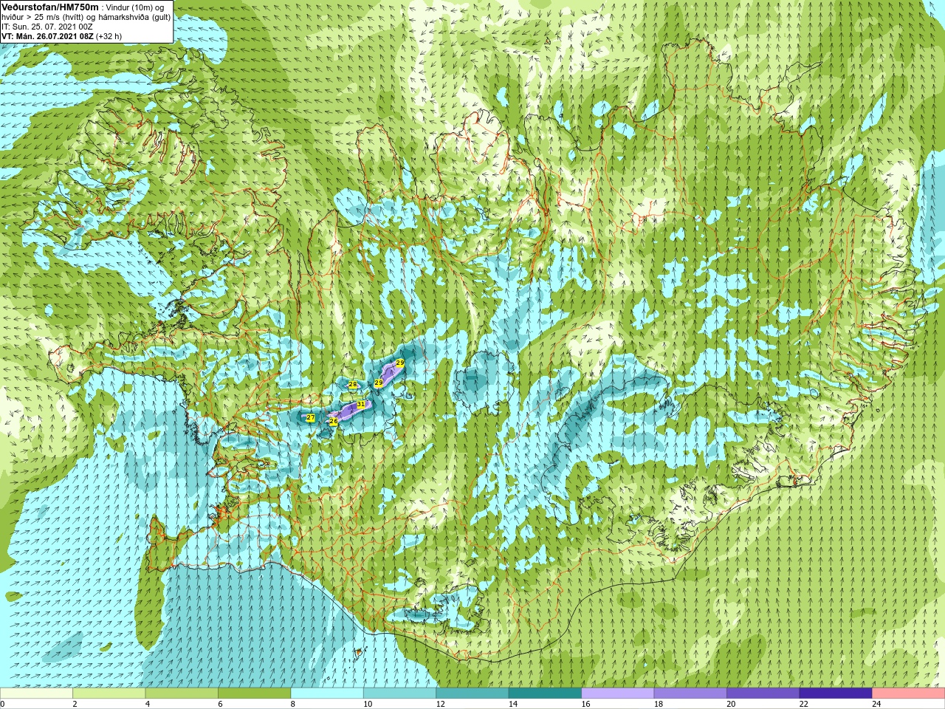Click the scale tick label "10"
The image size is (945, 709).
coord(368,704)
